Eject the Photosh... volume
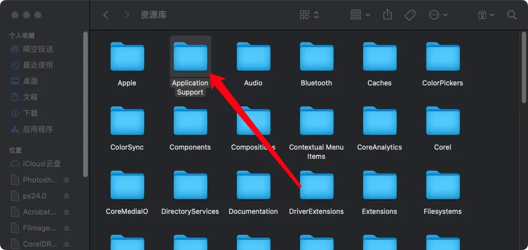528x250 pixels. [67, 180]
